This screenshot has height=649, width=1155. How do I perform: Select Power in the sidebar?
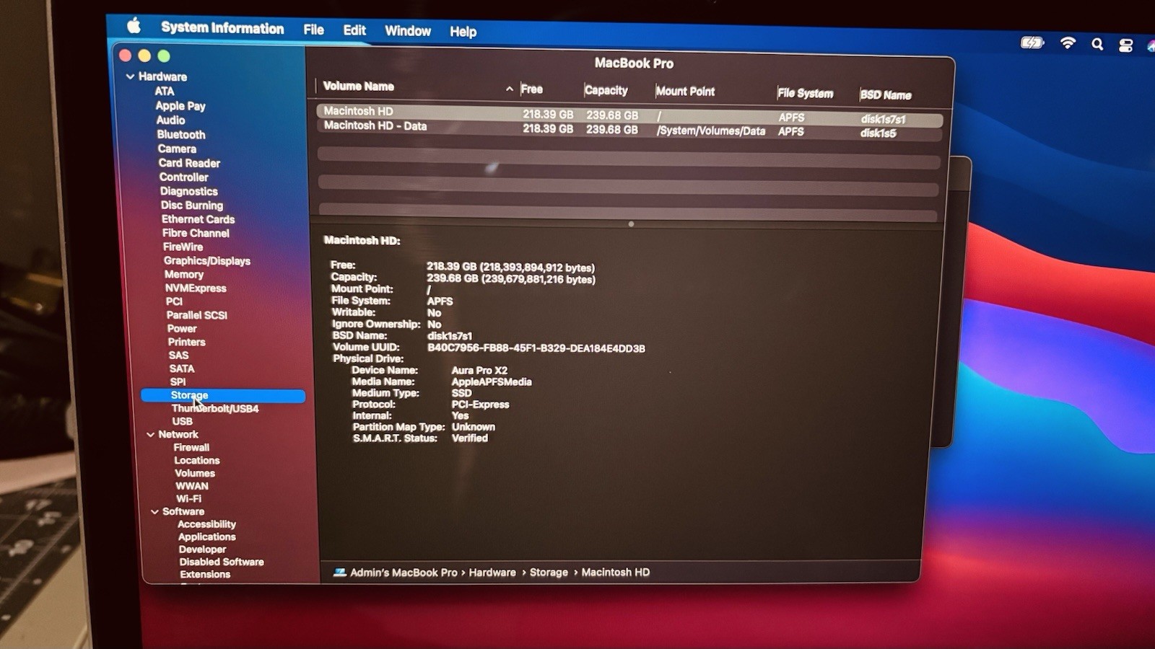[x=182, y=329]
